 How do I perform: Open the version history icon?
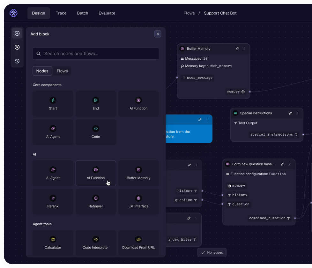pyautogui.click(x=17, y=61)
